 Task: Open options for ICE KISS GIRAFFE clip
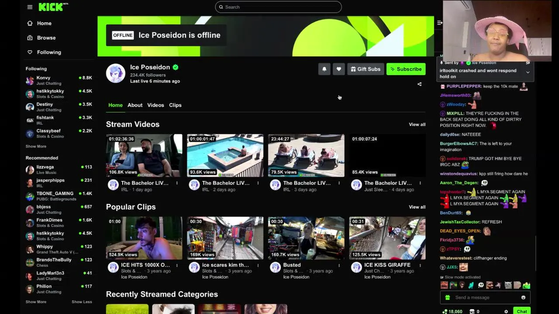(x=420, y=265)
